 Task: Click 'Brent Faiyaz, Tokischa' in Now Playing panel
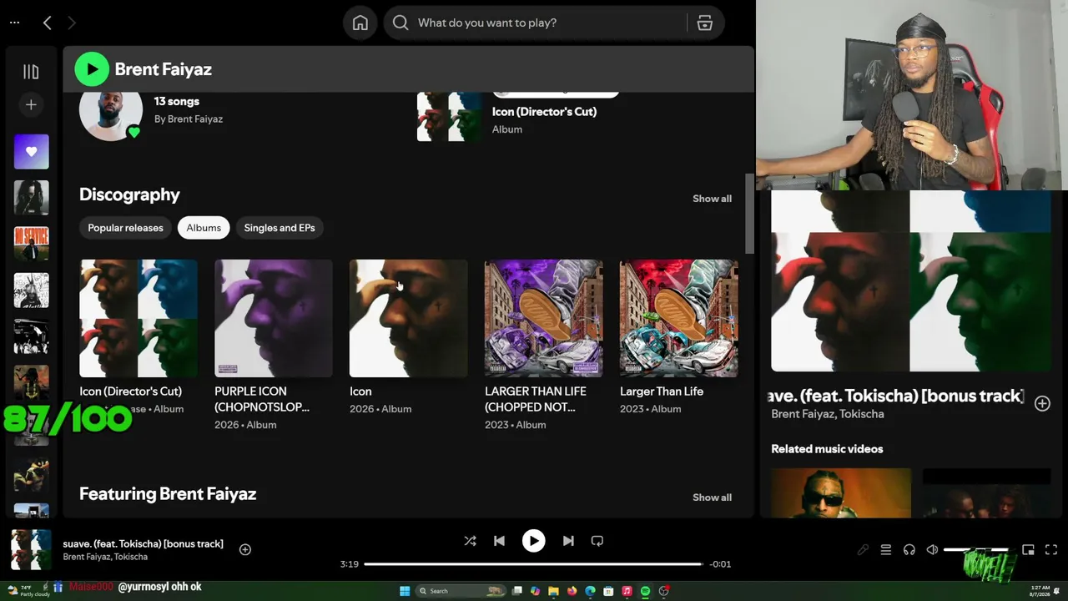coord(827,414)
